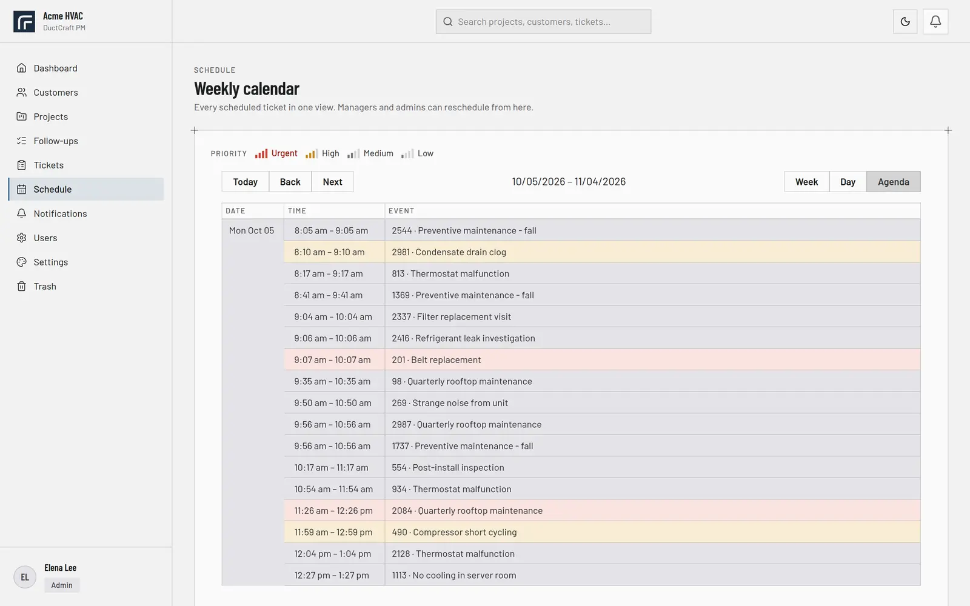Focus the search projects input field

[x=543, y=22]
